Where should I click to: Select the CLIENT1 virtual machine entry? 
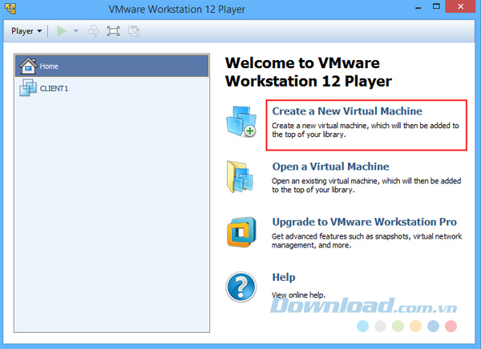click(112, 88)
